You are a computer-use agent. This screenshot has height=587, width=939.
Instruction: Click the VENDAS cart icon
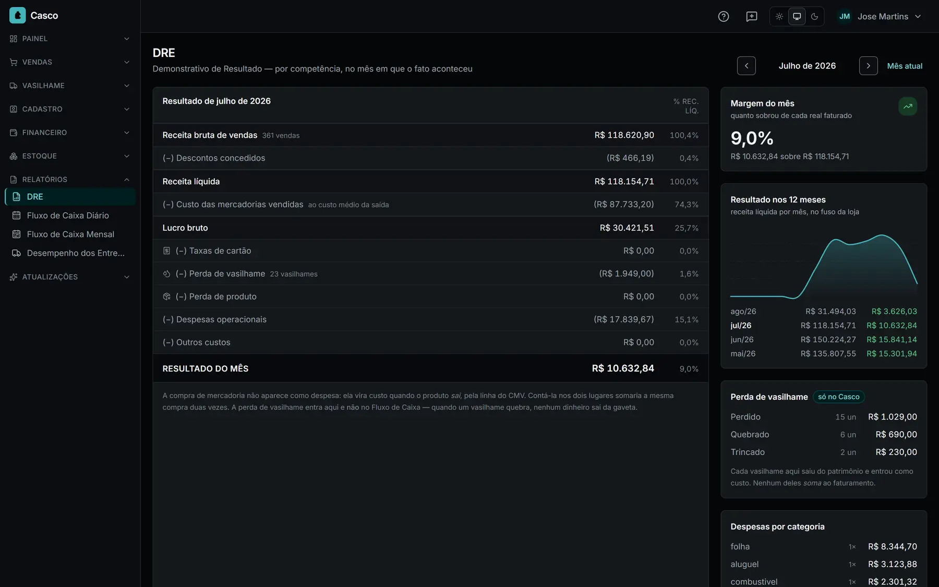click(14, 62)
